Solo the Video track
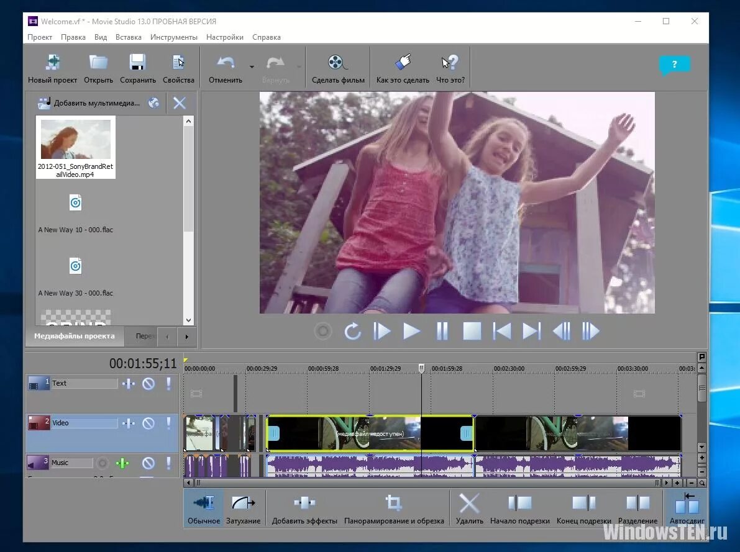This screenshot has height=552, width=740. (x=168, y=423)
